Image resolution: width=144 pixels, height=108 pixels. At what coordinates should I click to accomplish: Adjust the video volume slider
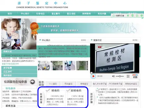pyautogui.click(x=120, y=76)
